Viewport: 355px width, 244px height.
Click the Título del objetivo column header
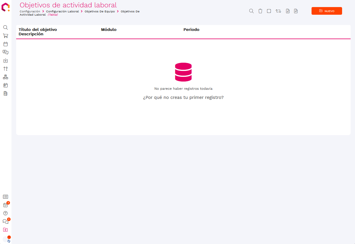(38, 30)
